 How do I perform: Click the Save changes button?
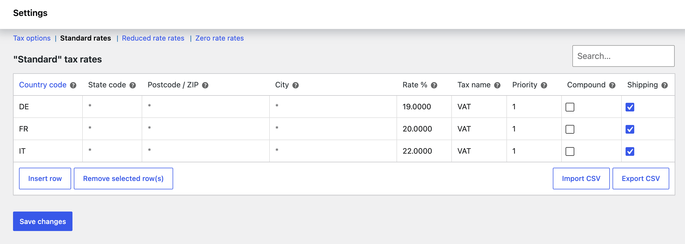click(x=43, y=221)
